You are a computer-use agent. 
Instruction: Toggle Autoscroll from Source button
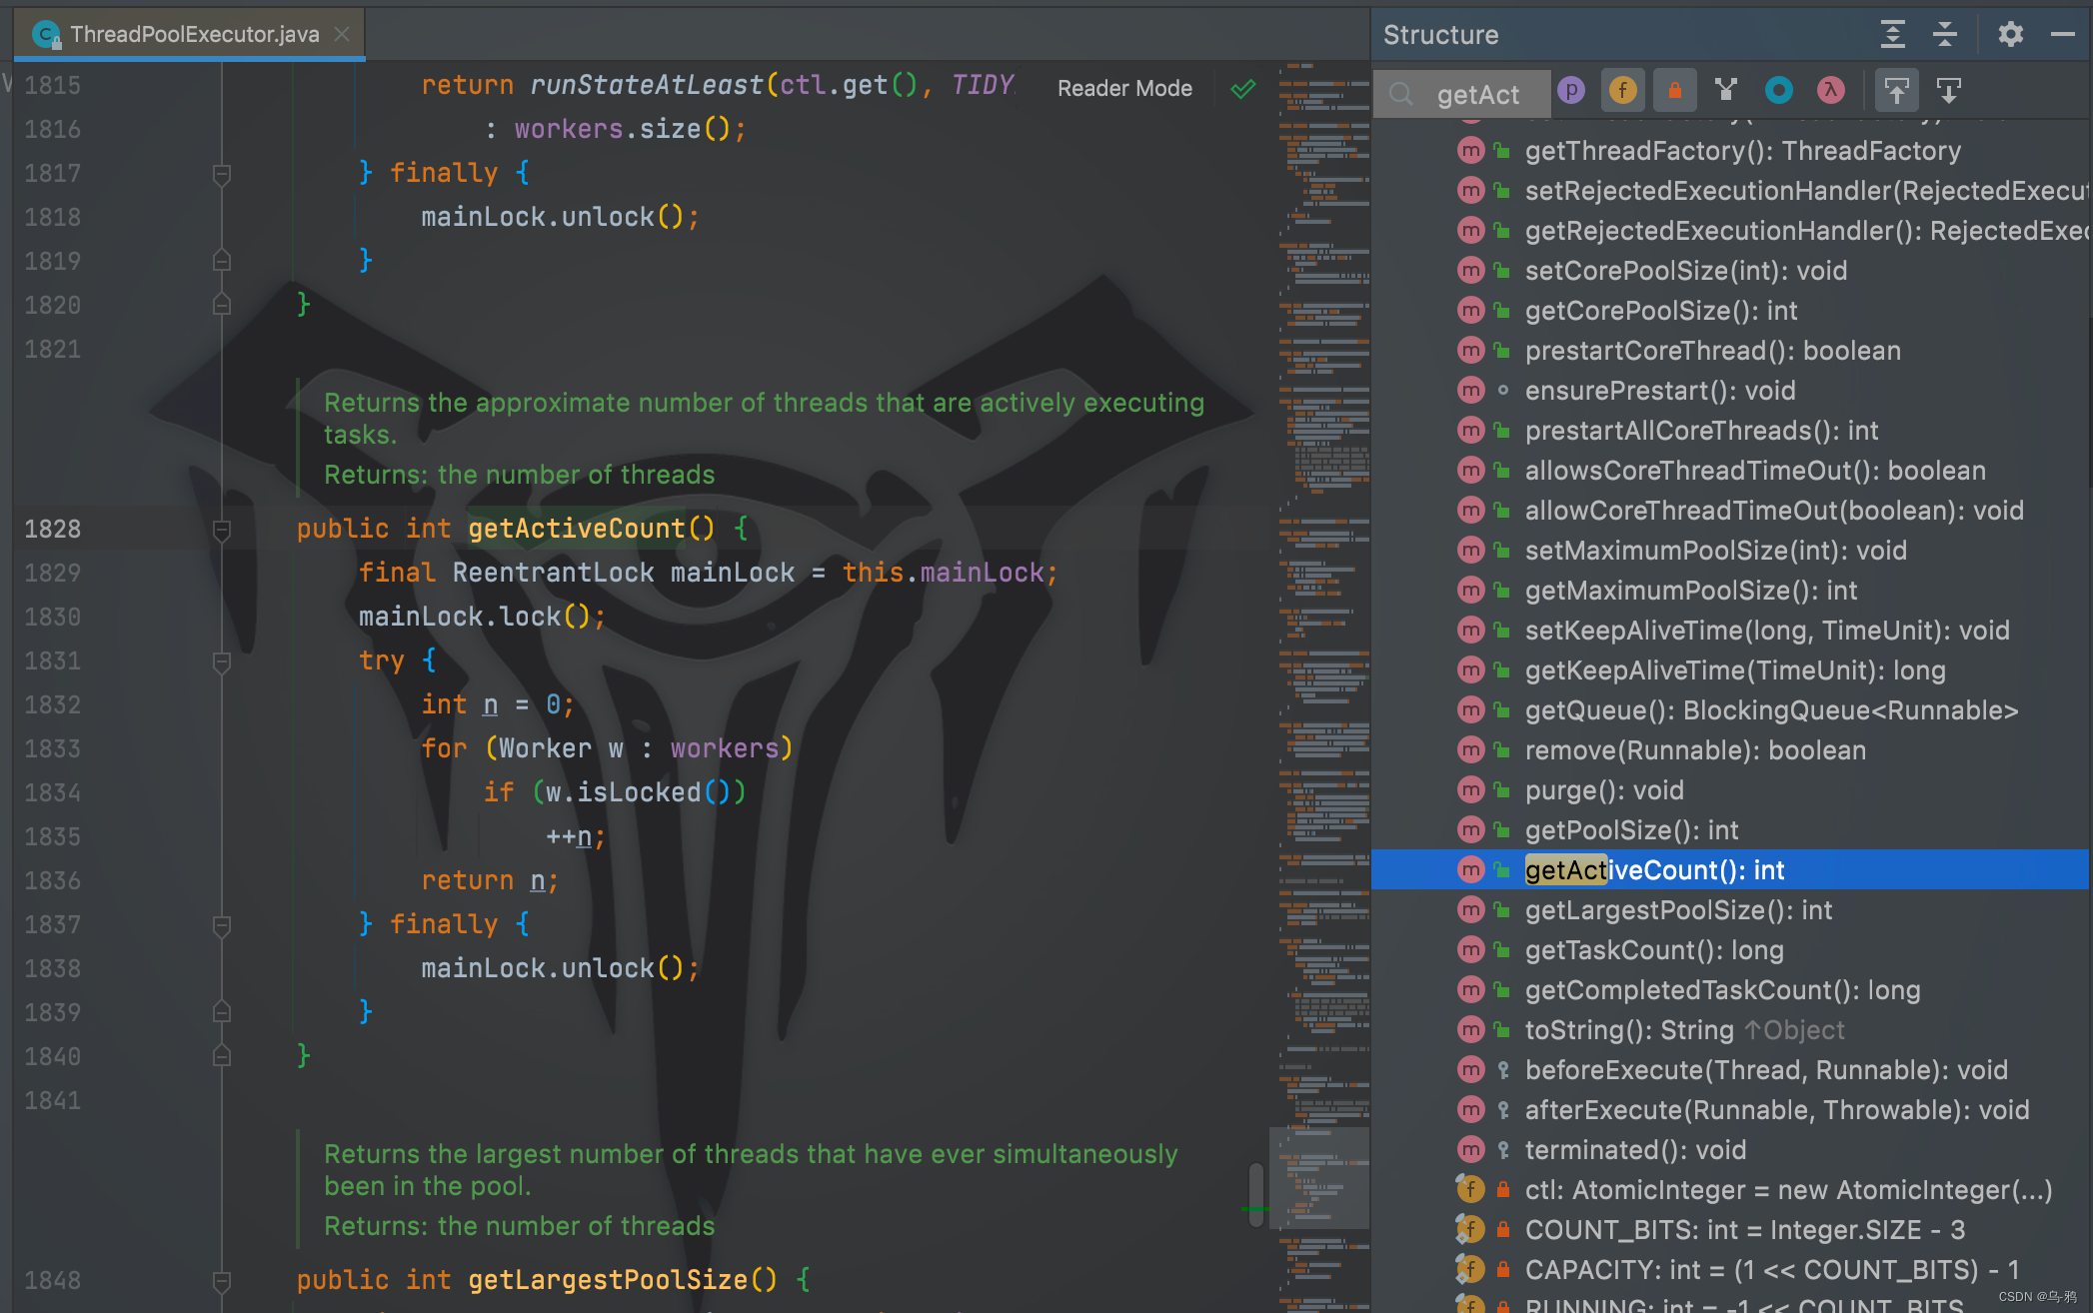pyautogui.click(x=1949, y=91)
